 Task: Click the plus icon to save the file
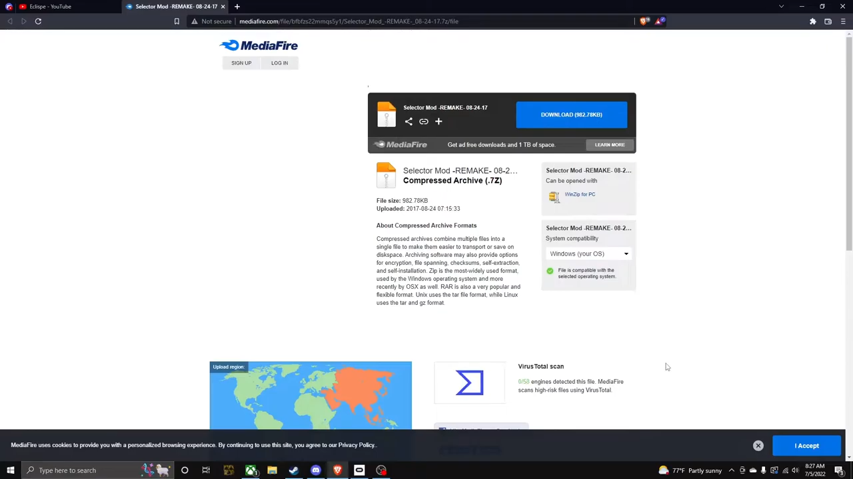point(438,121)
